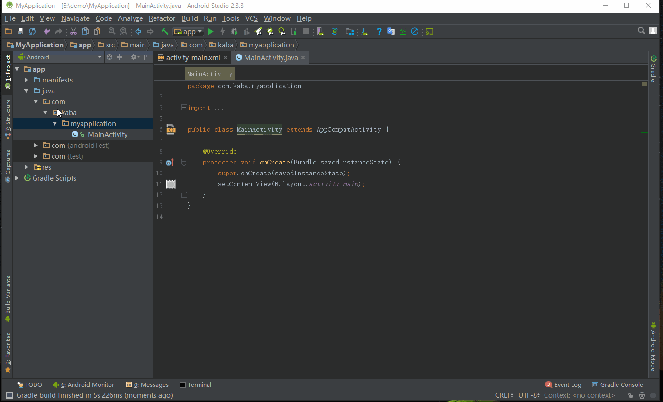Toggle the Build Variants tool window
The image size is (663, 402).
[8, 299]
